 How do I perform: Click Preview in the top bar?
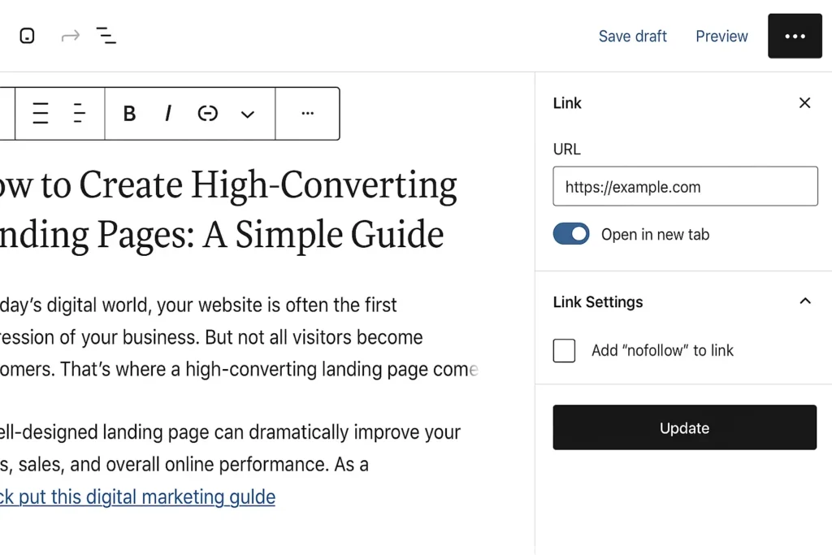[x=721, y=36]
